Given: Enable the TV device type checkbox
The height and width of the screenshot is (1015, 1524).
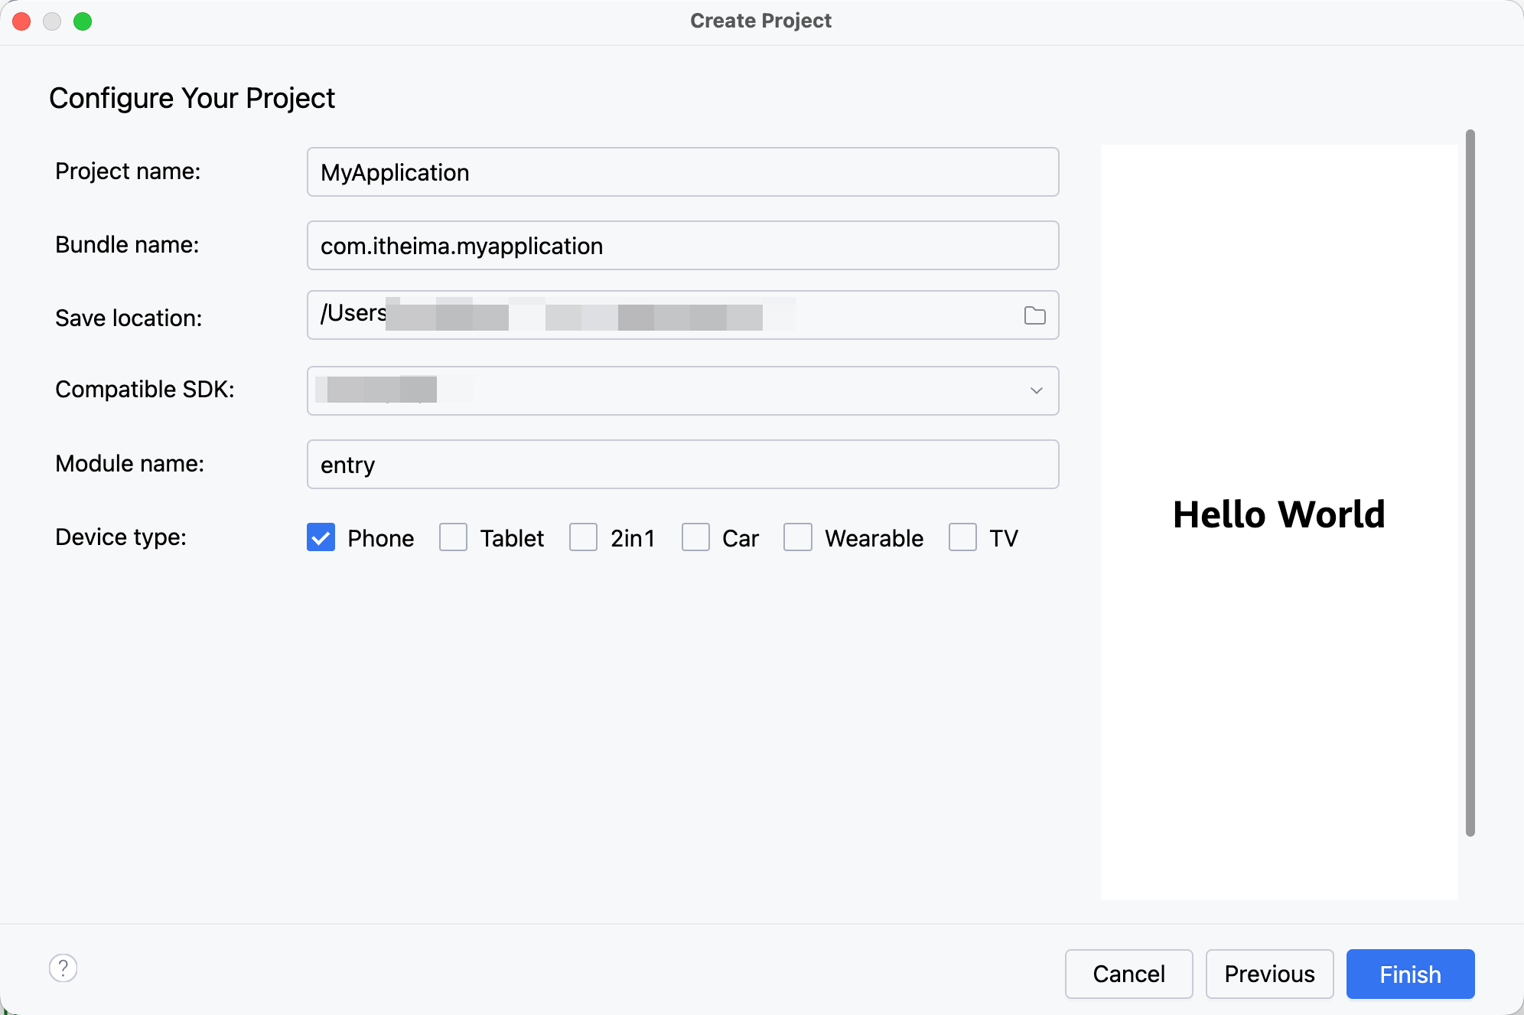Looking at the screenshot, I should [962, 537].
